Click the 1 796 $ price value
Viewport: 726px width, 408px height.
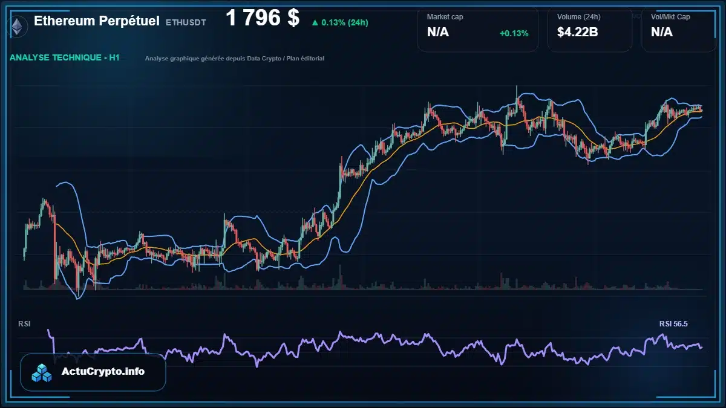coord(263,18)
